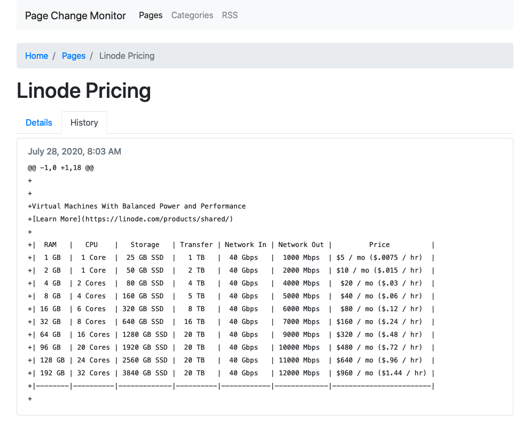Click the '320 GB SSD' storage cell
The image size is (530, 424).
click(x=143, y=309)
